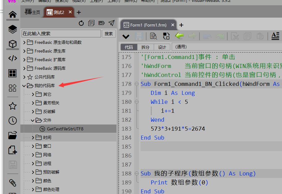Collapse the 我的代码库 folder
The height and width of the screenshot is (194, 282).
click(x=24, y=86)
